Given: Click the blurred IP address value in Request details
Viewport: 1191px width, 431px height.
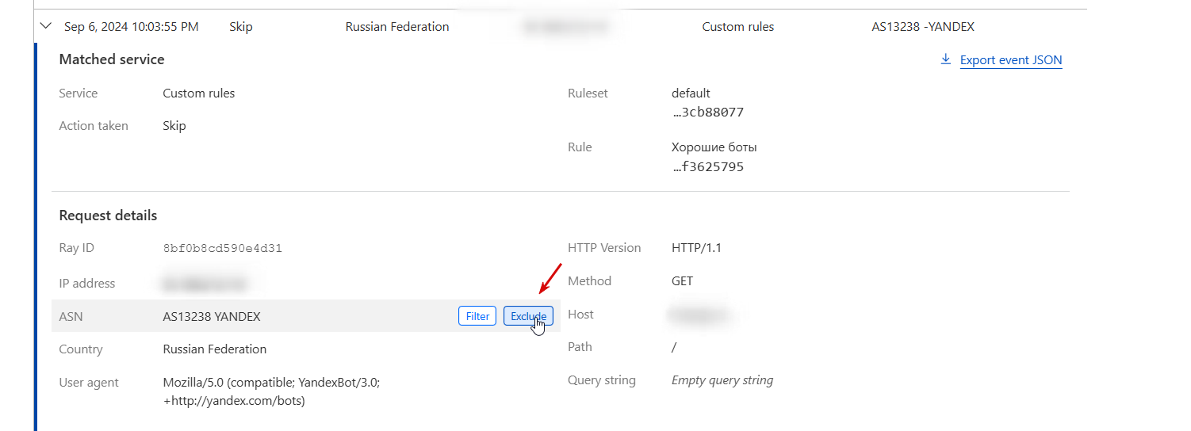Looking at the screenshot, I should coord(205,284).
